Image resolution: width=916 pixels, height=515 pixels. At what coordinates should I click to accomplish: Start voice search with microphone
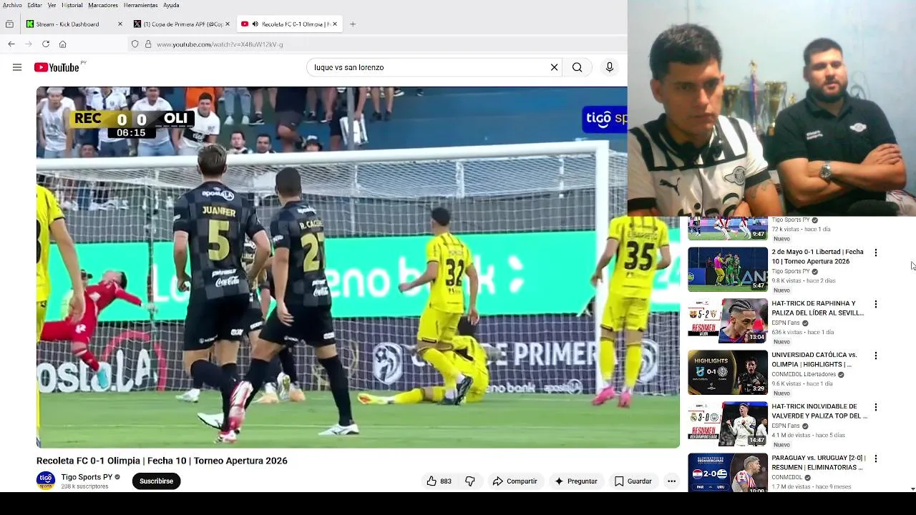pyautogui.click(x=610, y=67)
